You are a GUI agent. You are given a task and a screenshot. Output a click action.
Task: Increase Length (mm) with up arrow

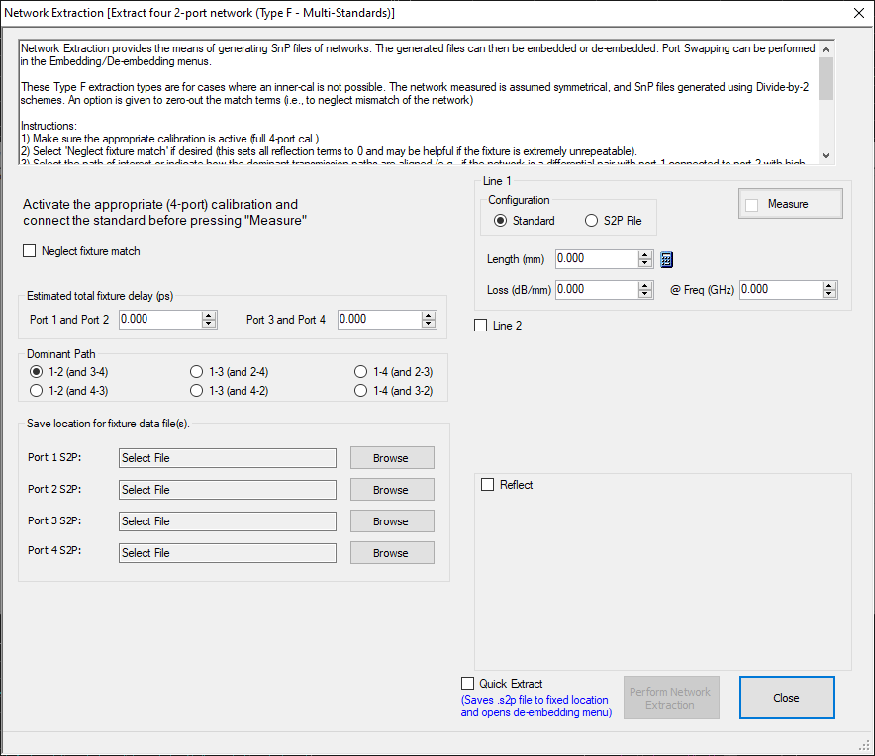(645, 254)
